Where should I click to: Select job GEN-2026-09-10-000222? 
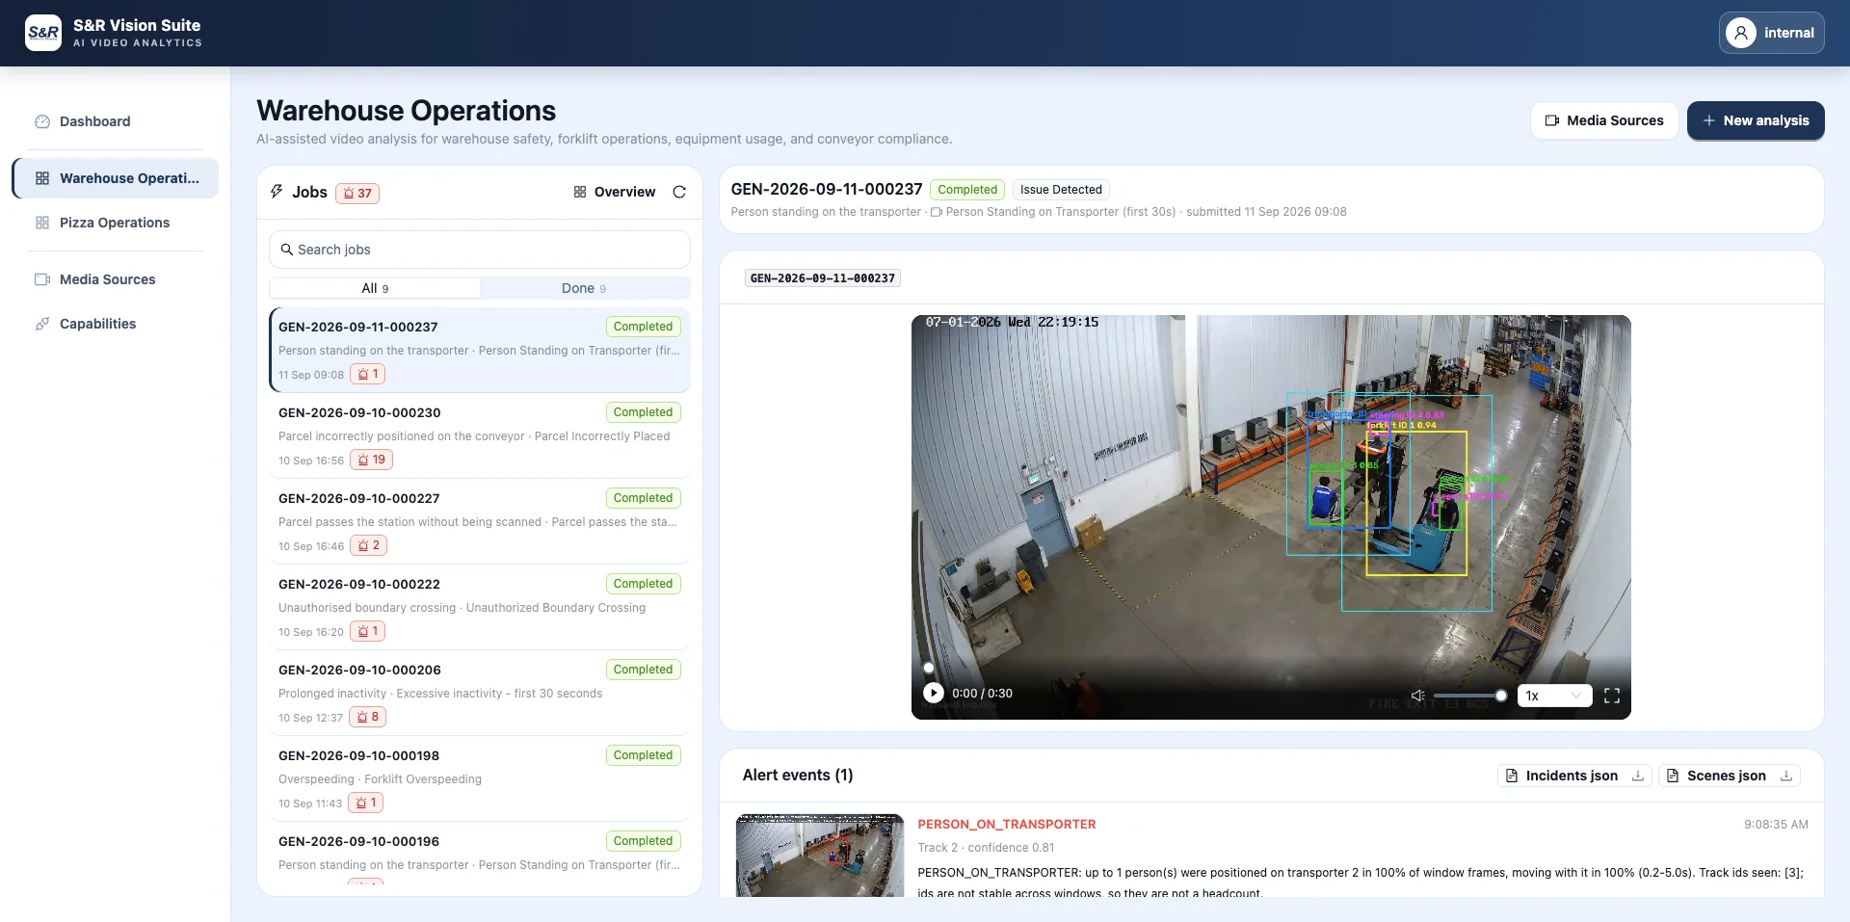point(480,607)
